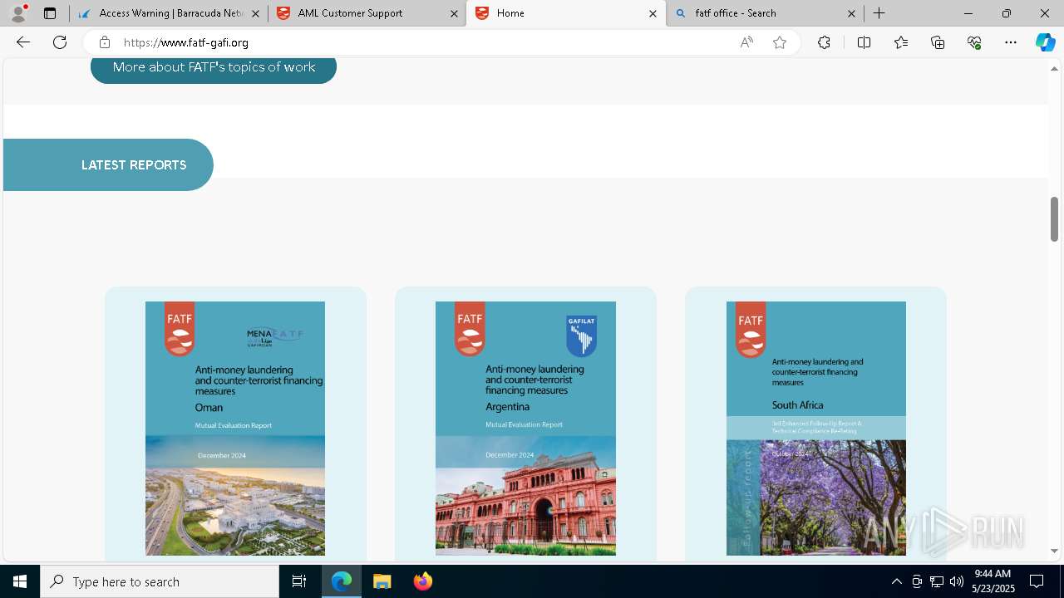Open a new browser tab
The width and height of the screenshot is (1064, 598).
879,13
